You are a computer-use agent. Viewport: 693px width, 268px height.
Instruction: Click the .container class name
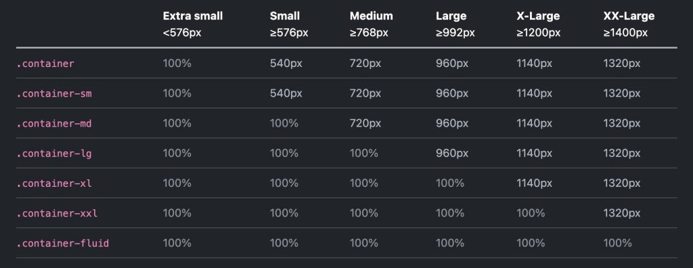tap(45, 64)
